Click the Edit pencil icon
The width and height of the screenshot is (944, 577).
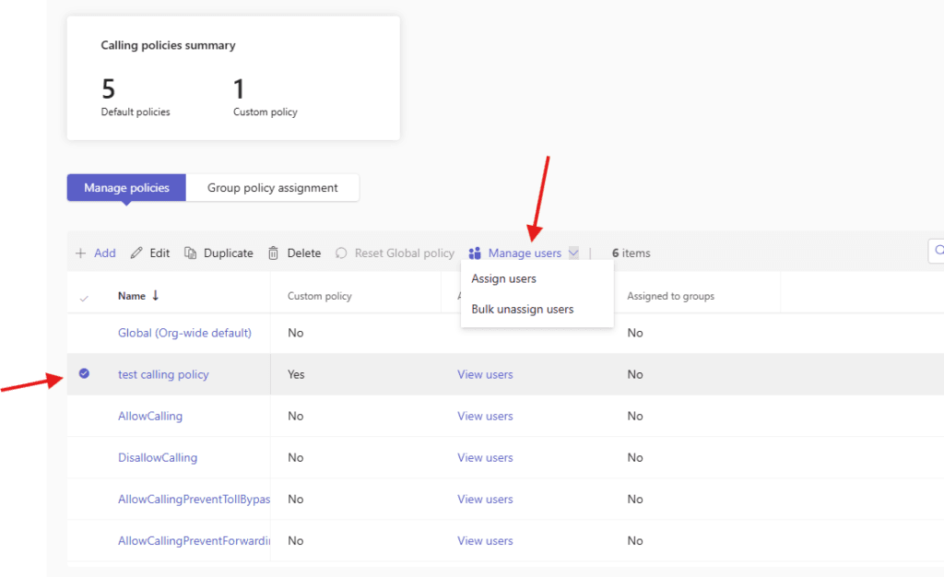(136, 253)
